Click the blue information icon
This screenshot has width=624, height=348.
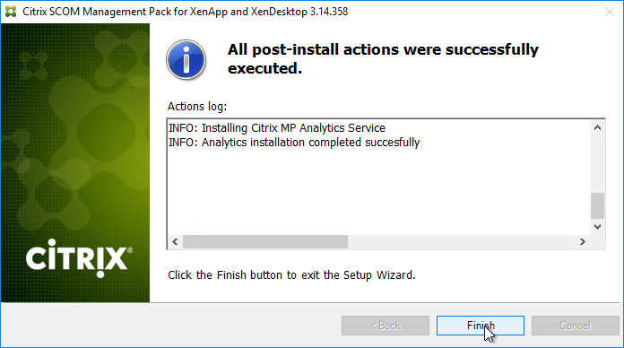tap(186, 60)
